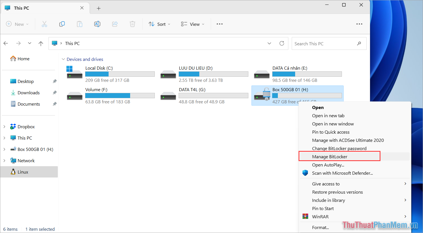Screen dimensions: 423x233
Task: Click the Share icon in the toolbar
Action: click(115, 24)
